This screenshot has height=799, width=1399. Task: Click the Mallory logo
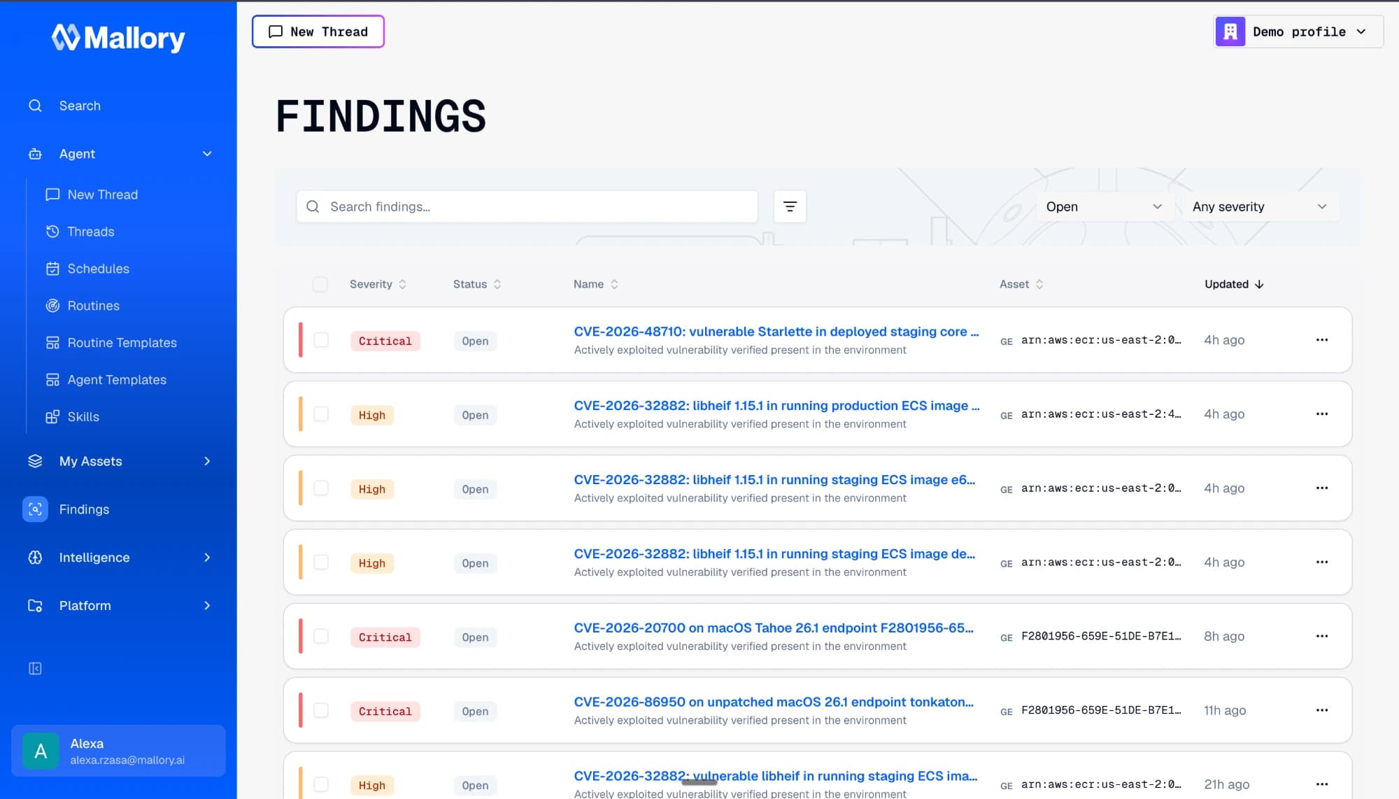tap(118, 38)
